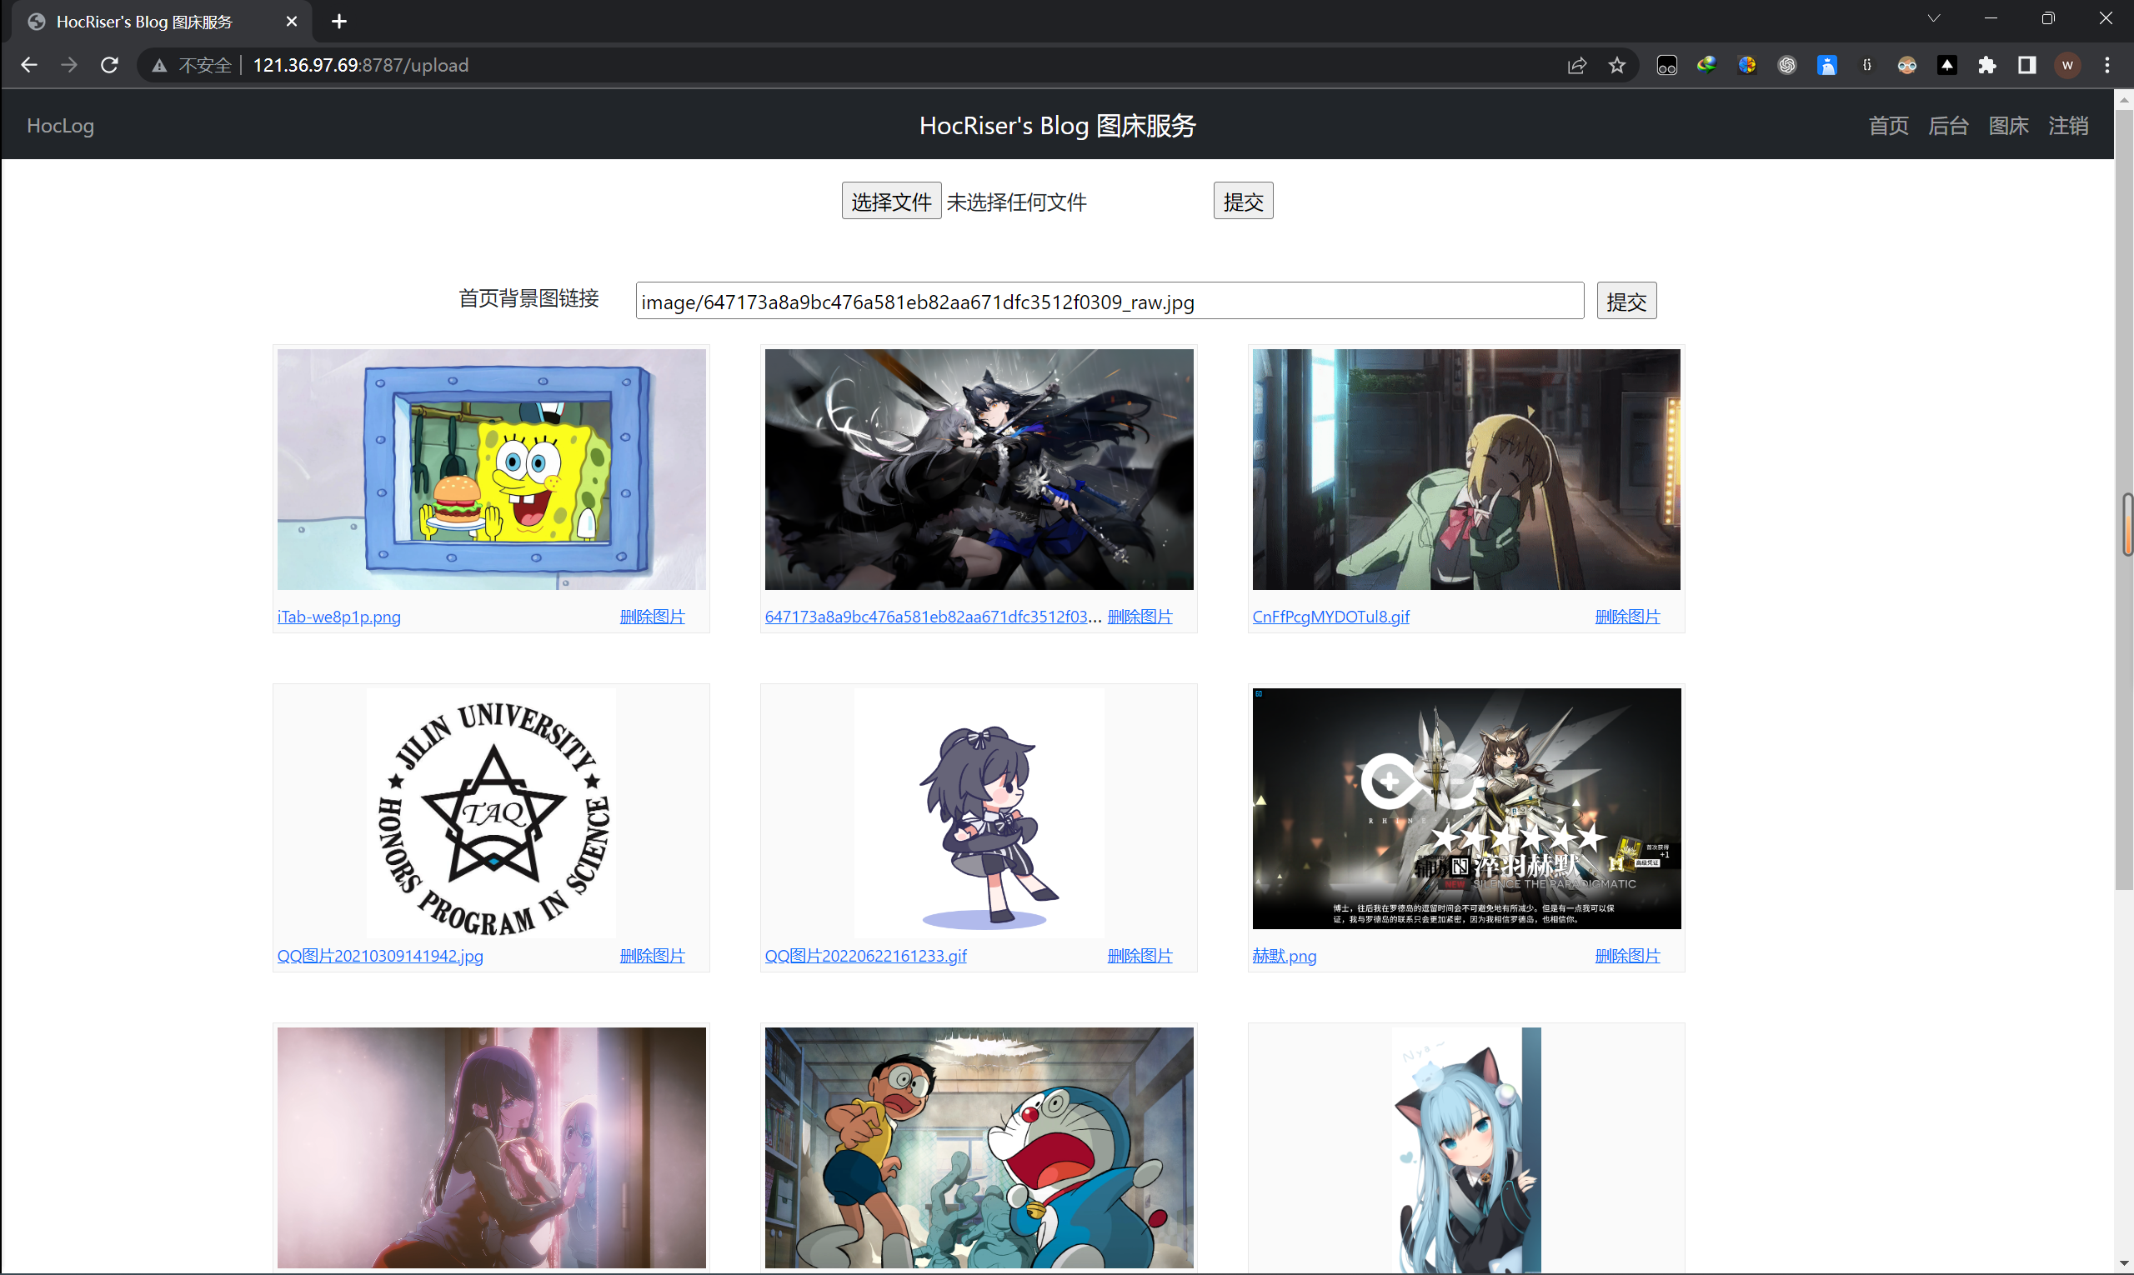
Task: Click the share page icon in the address bar
Action: (1576, 65)
